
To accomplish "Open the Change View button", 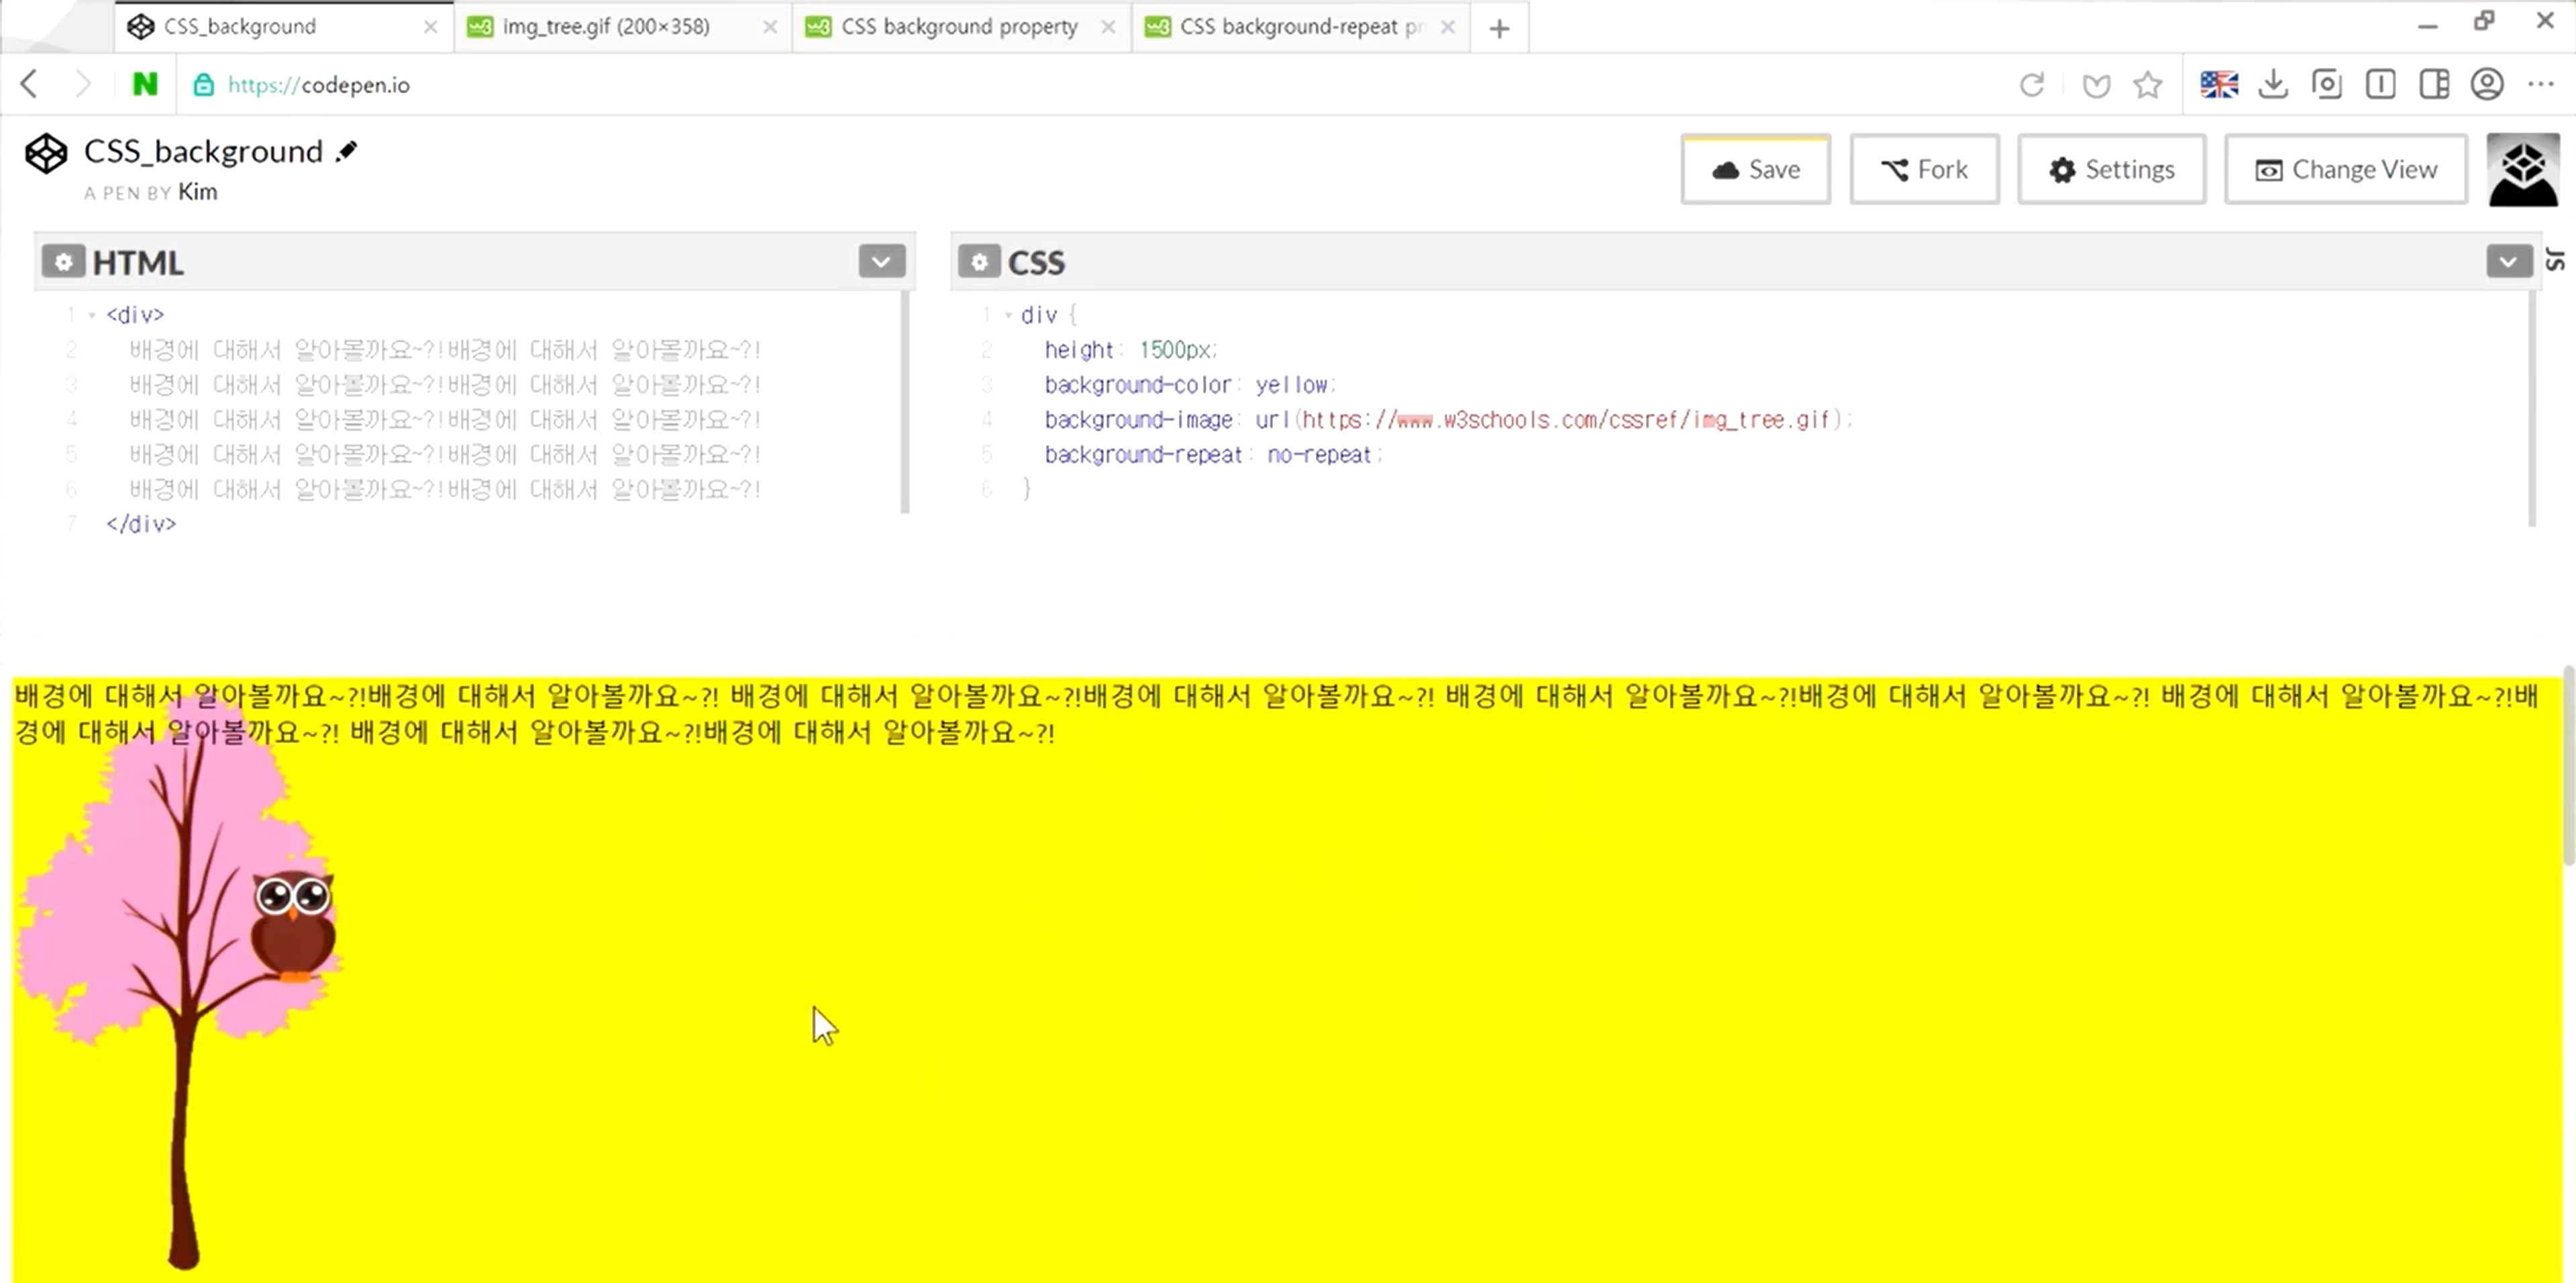I will click(x=2345, y=170).
